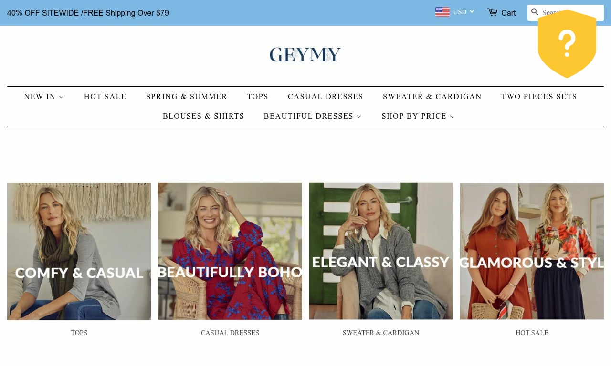Click the GEYMY logo
Screen dimensions: 611x366
click(x=305, y=55)
